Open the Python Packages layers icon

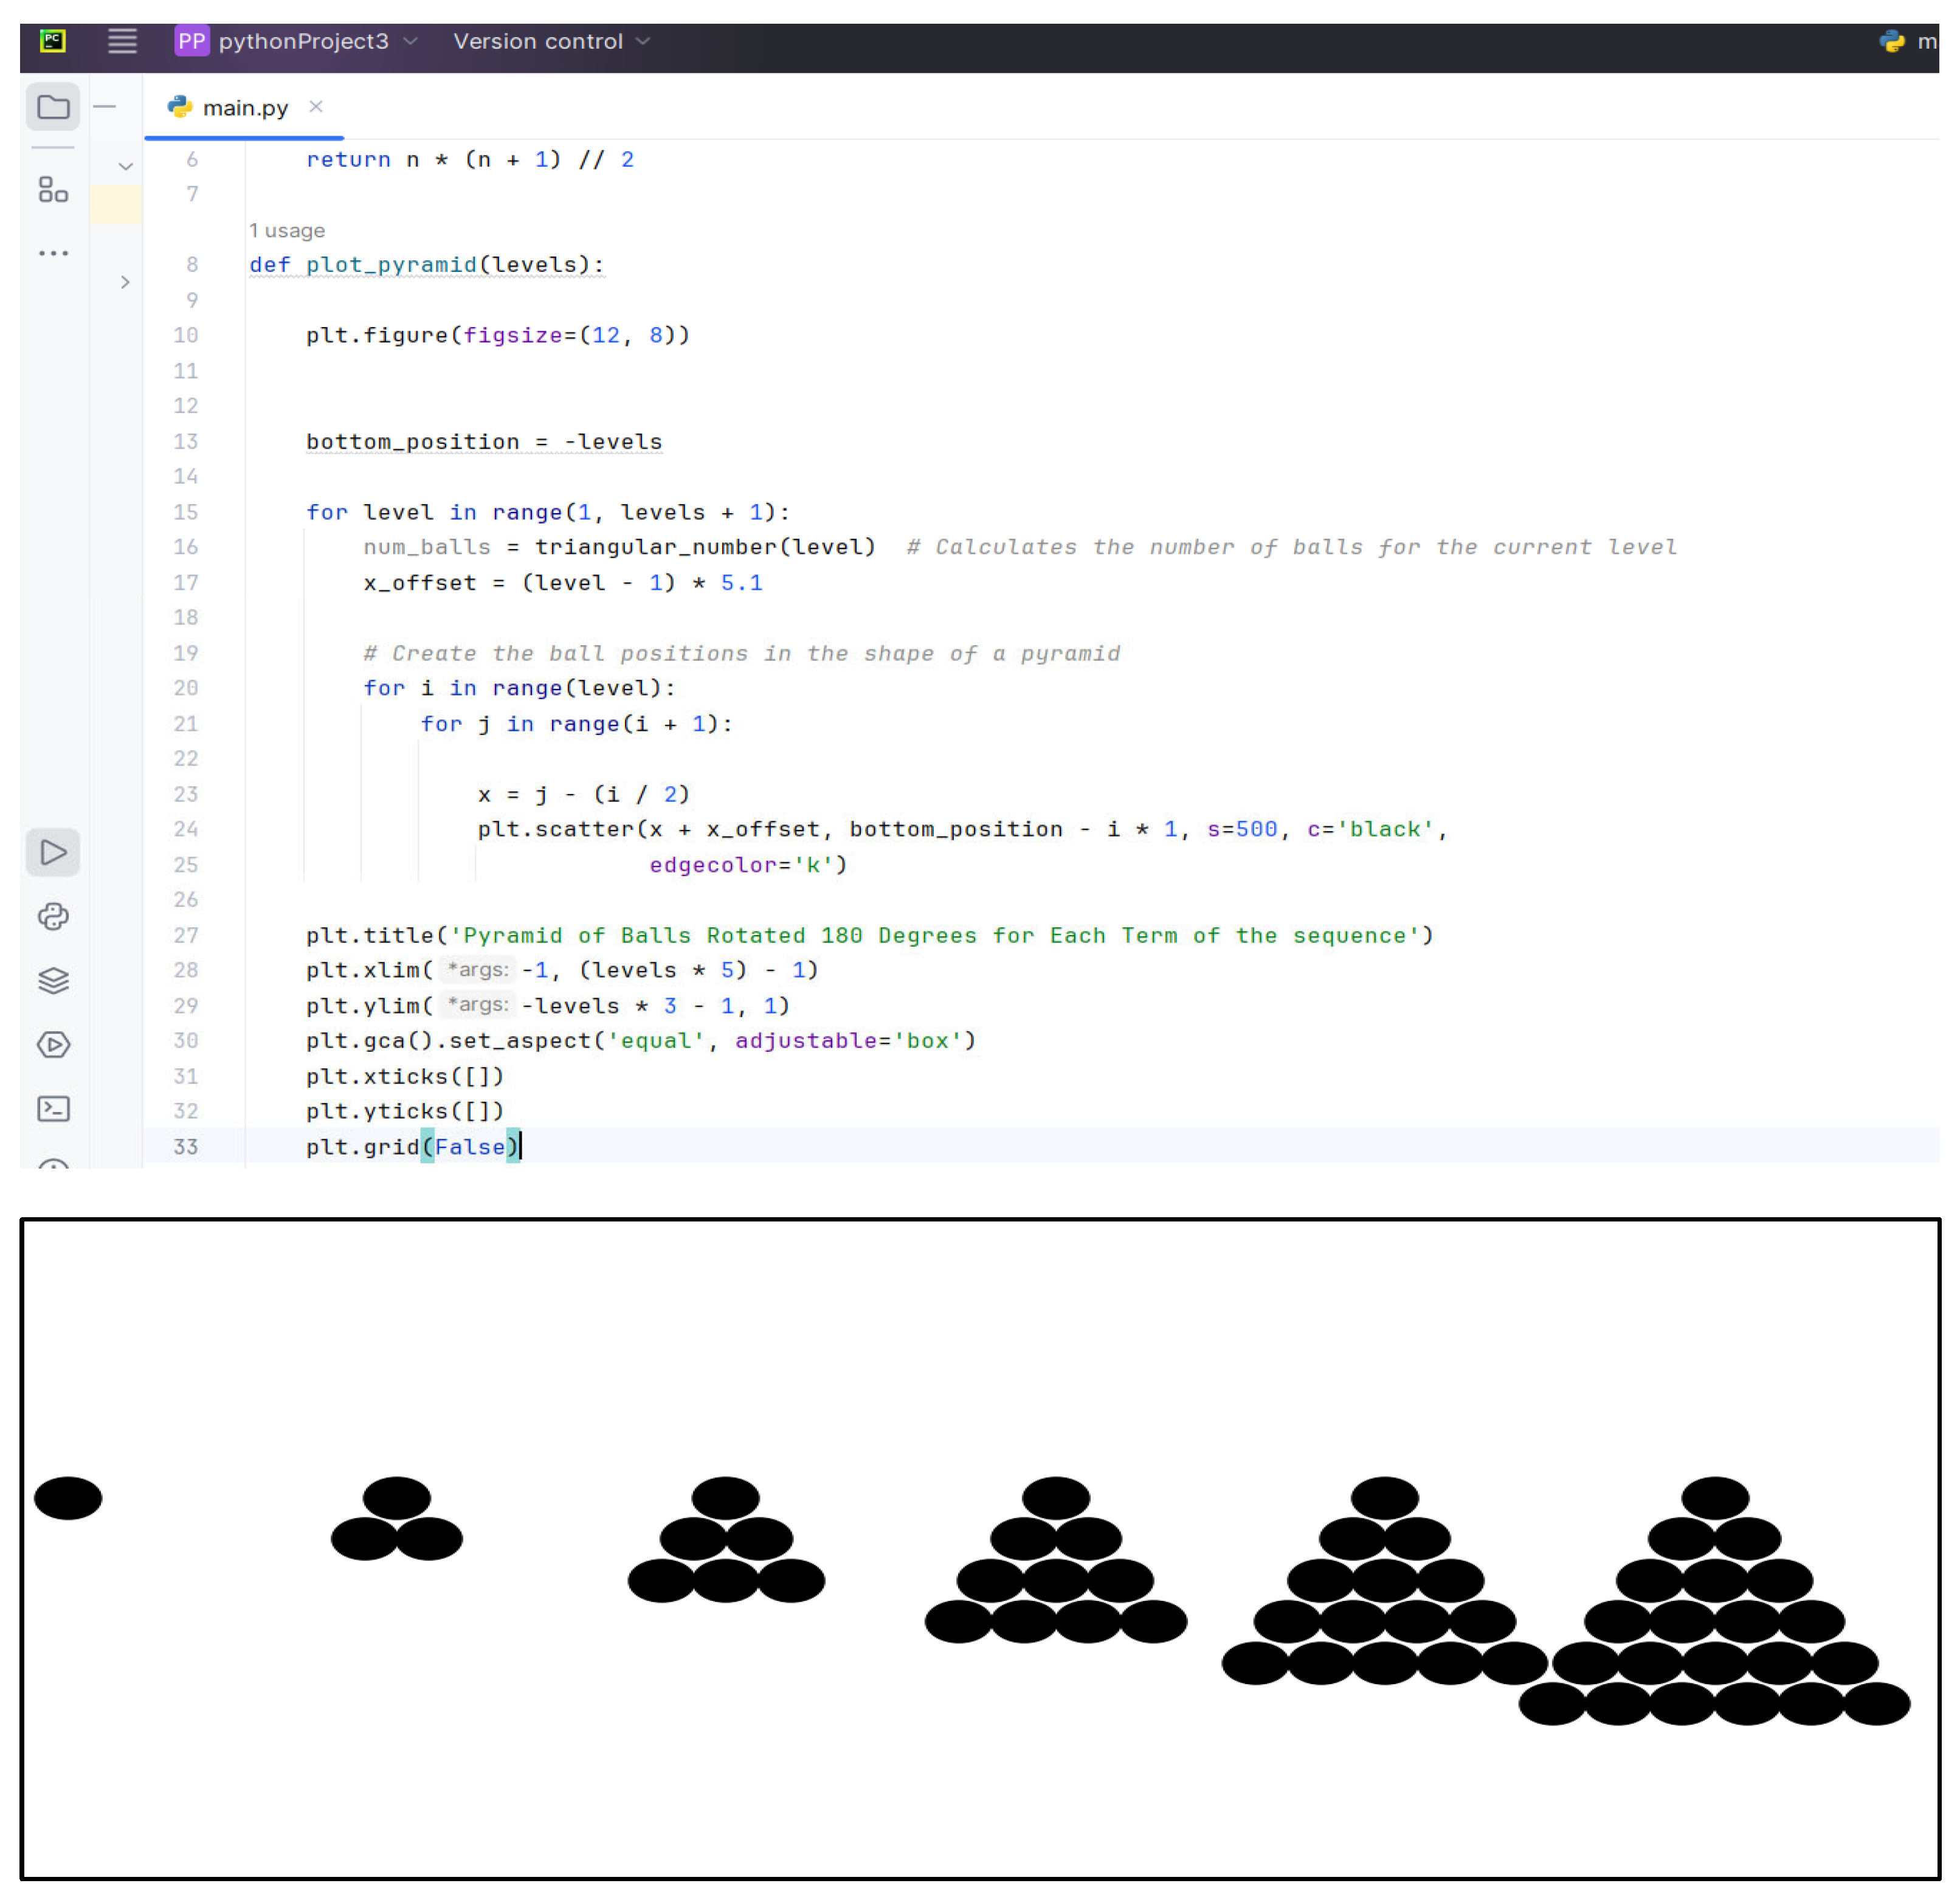[53, 980]
